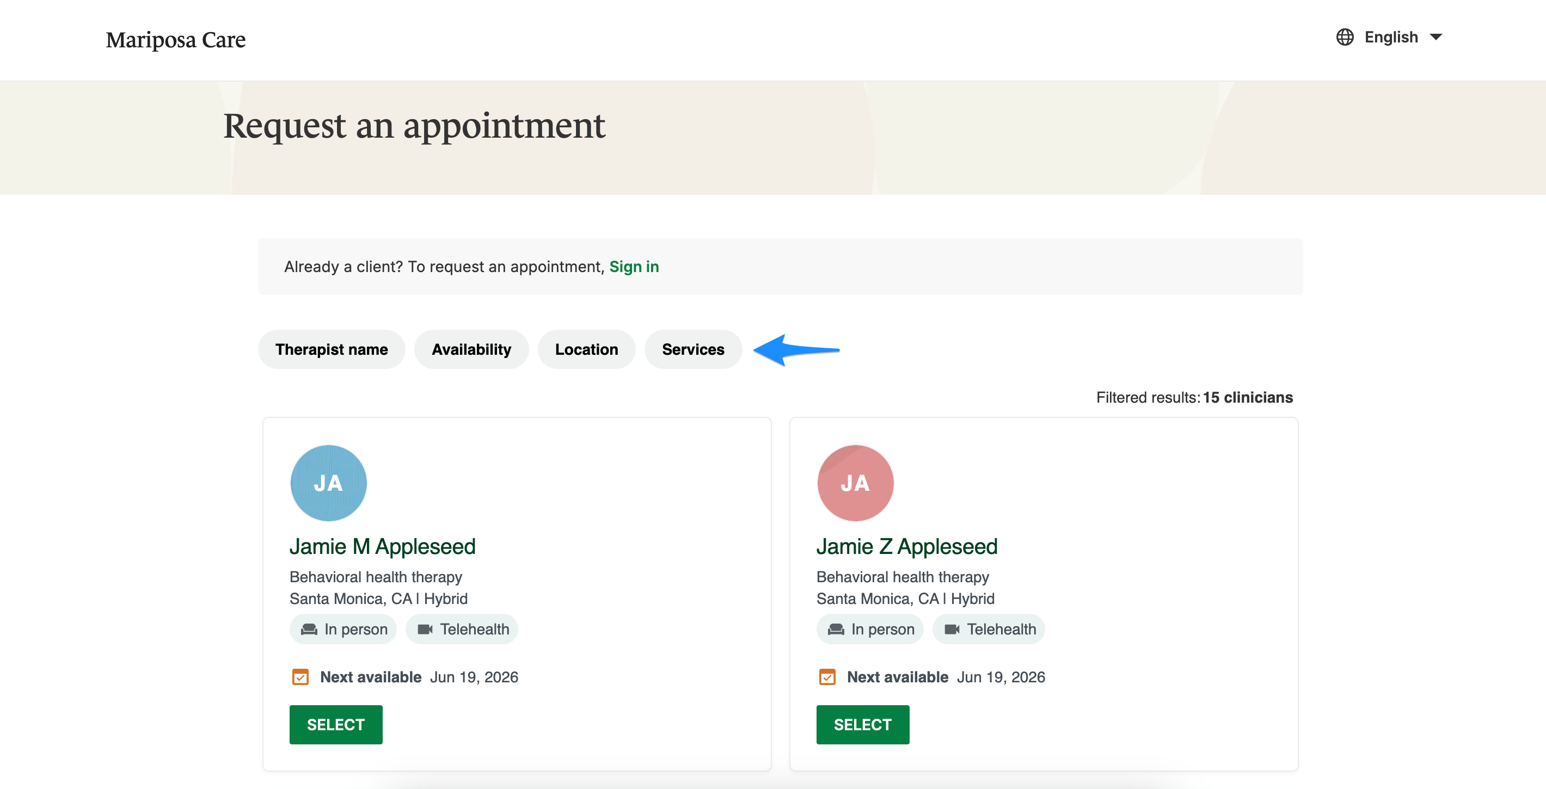
Task: Click the Mariposa Care logo
Action: [x=176, y=40]
